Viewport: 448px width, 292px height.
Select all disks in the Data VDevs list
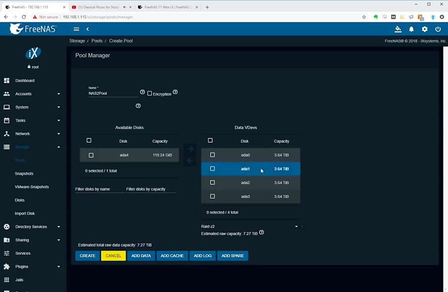pos(210,140)
